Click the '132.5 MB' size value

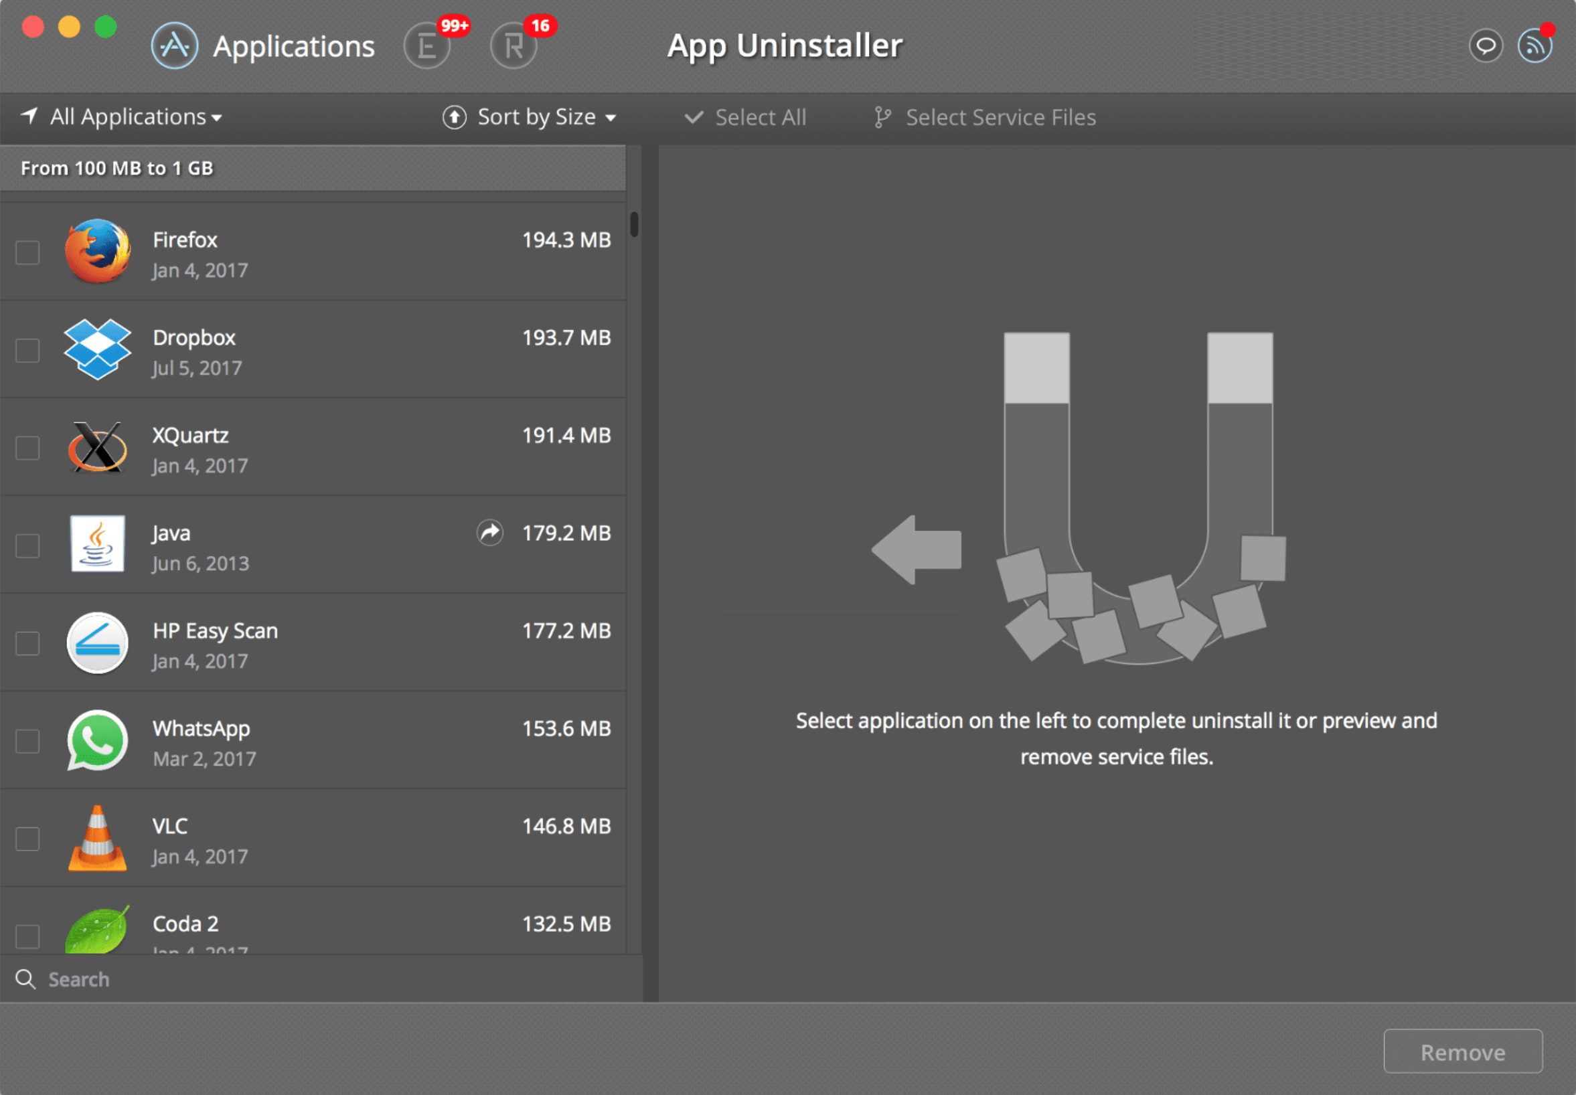point(566,924)
